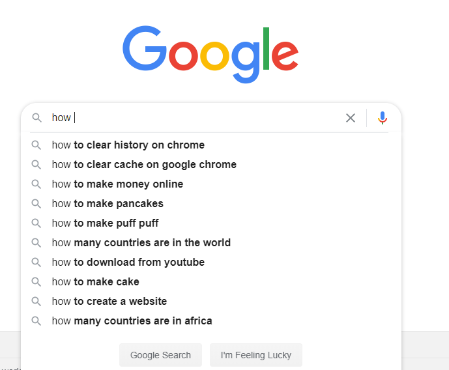This screenshot has height=370, width=449.
Task: Click the magnifier icon in search box
Action: [37, 118]
